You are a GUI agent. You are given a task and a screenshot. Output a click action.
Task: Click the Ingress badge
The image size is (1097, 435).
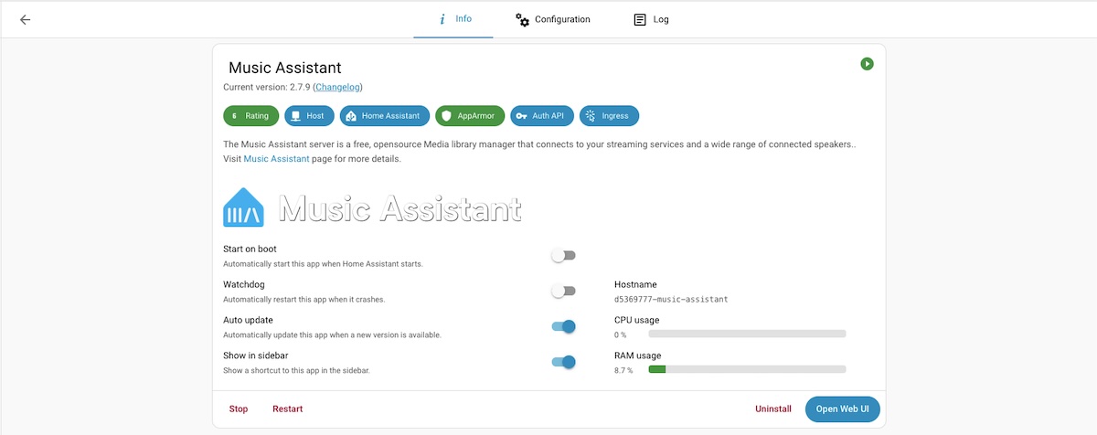point(609,116)
